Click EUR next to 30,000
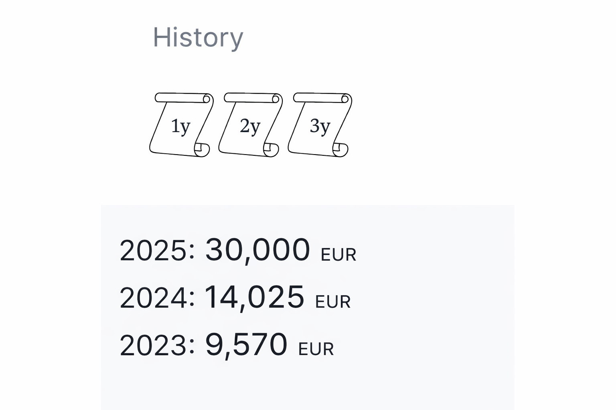This screenshot has width=616, height=410. tap(338, 255)
